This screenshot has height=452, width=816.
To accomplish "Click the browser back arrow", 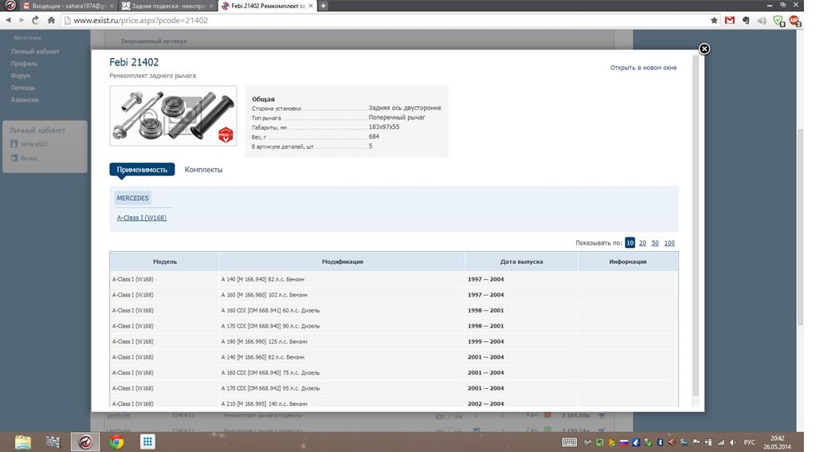I will point(8,20).
